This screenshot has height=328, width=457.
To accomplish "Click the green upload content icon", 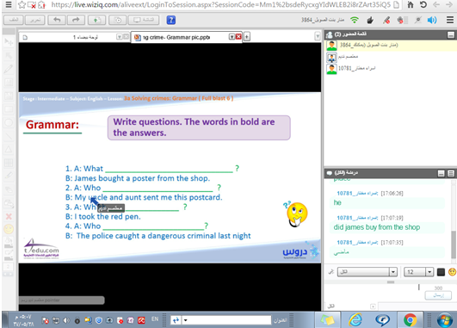I will point(96,20).
